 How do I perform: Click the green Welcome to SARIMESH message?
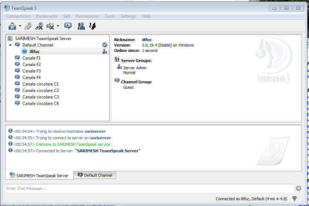[x=74, y=144]
